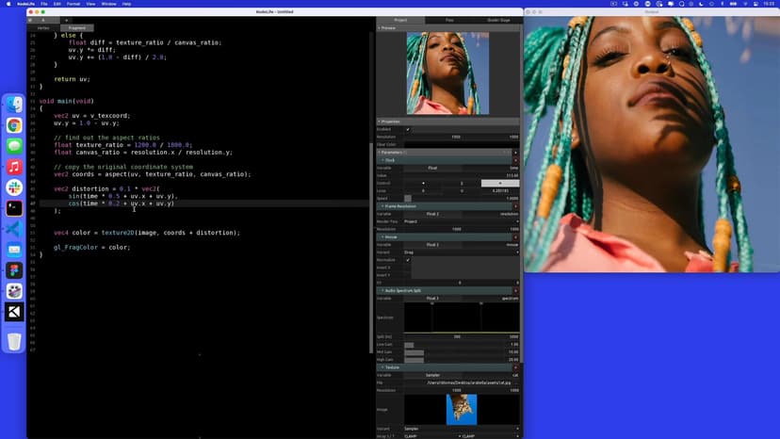Click the cat texture image thumbnail
Viewport: 780px width, 439px height.
(462, 409)
